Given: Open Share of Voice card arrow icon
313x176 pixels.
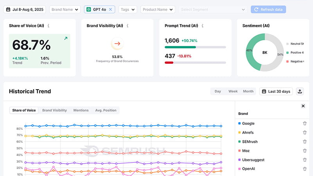Looking at the screenshot, I should click(x=66, y=38).
